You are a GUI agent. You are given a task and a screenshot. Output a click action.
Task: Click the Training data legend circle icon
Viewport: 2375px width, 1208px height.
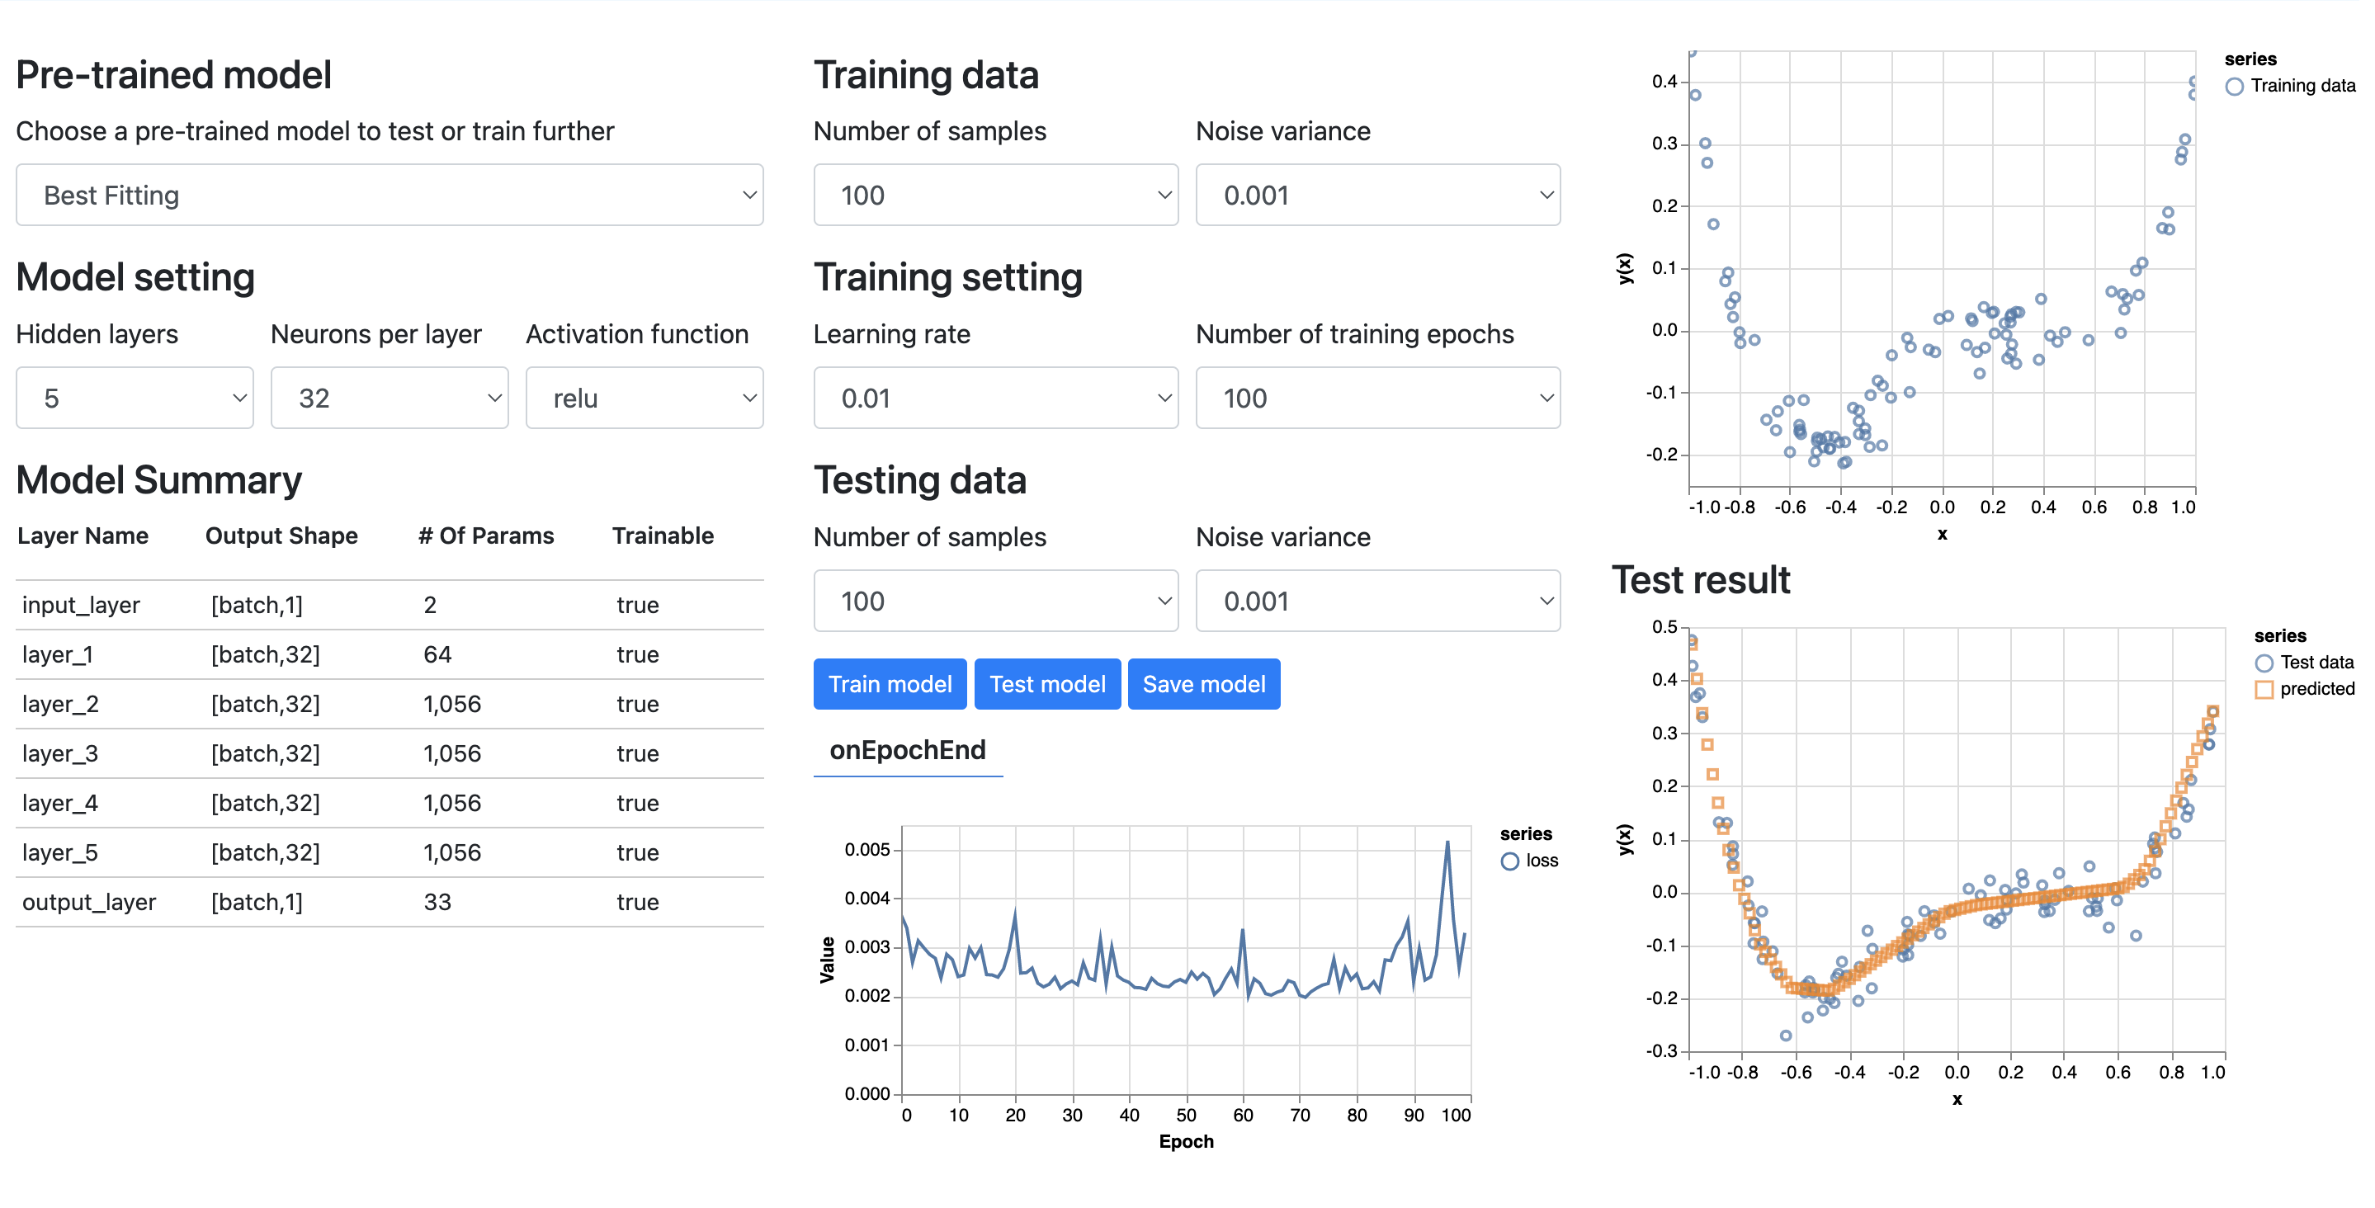click(x=2234, y=87)
